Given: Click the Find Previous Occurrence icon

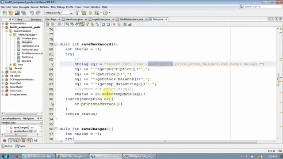Looking at the screenshot, I should [x=72, y=24].
